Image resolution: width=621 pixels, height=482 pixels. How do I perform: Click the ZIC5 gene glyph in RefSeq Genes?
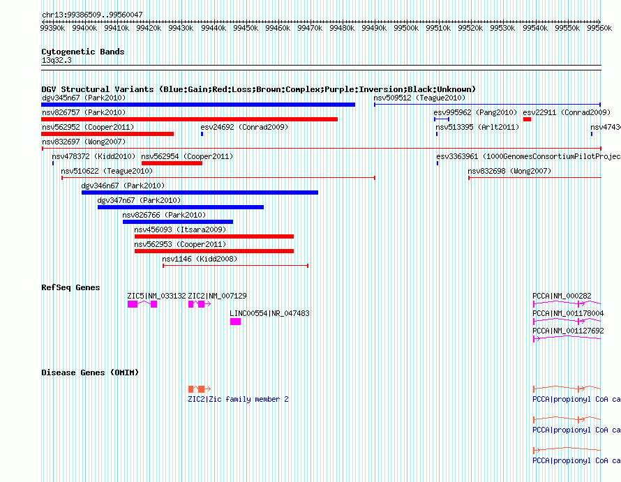pos(142,303)
